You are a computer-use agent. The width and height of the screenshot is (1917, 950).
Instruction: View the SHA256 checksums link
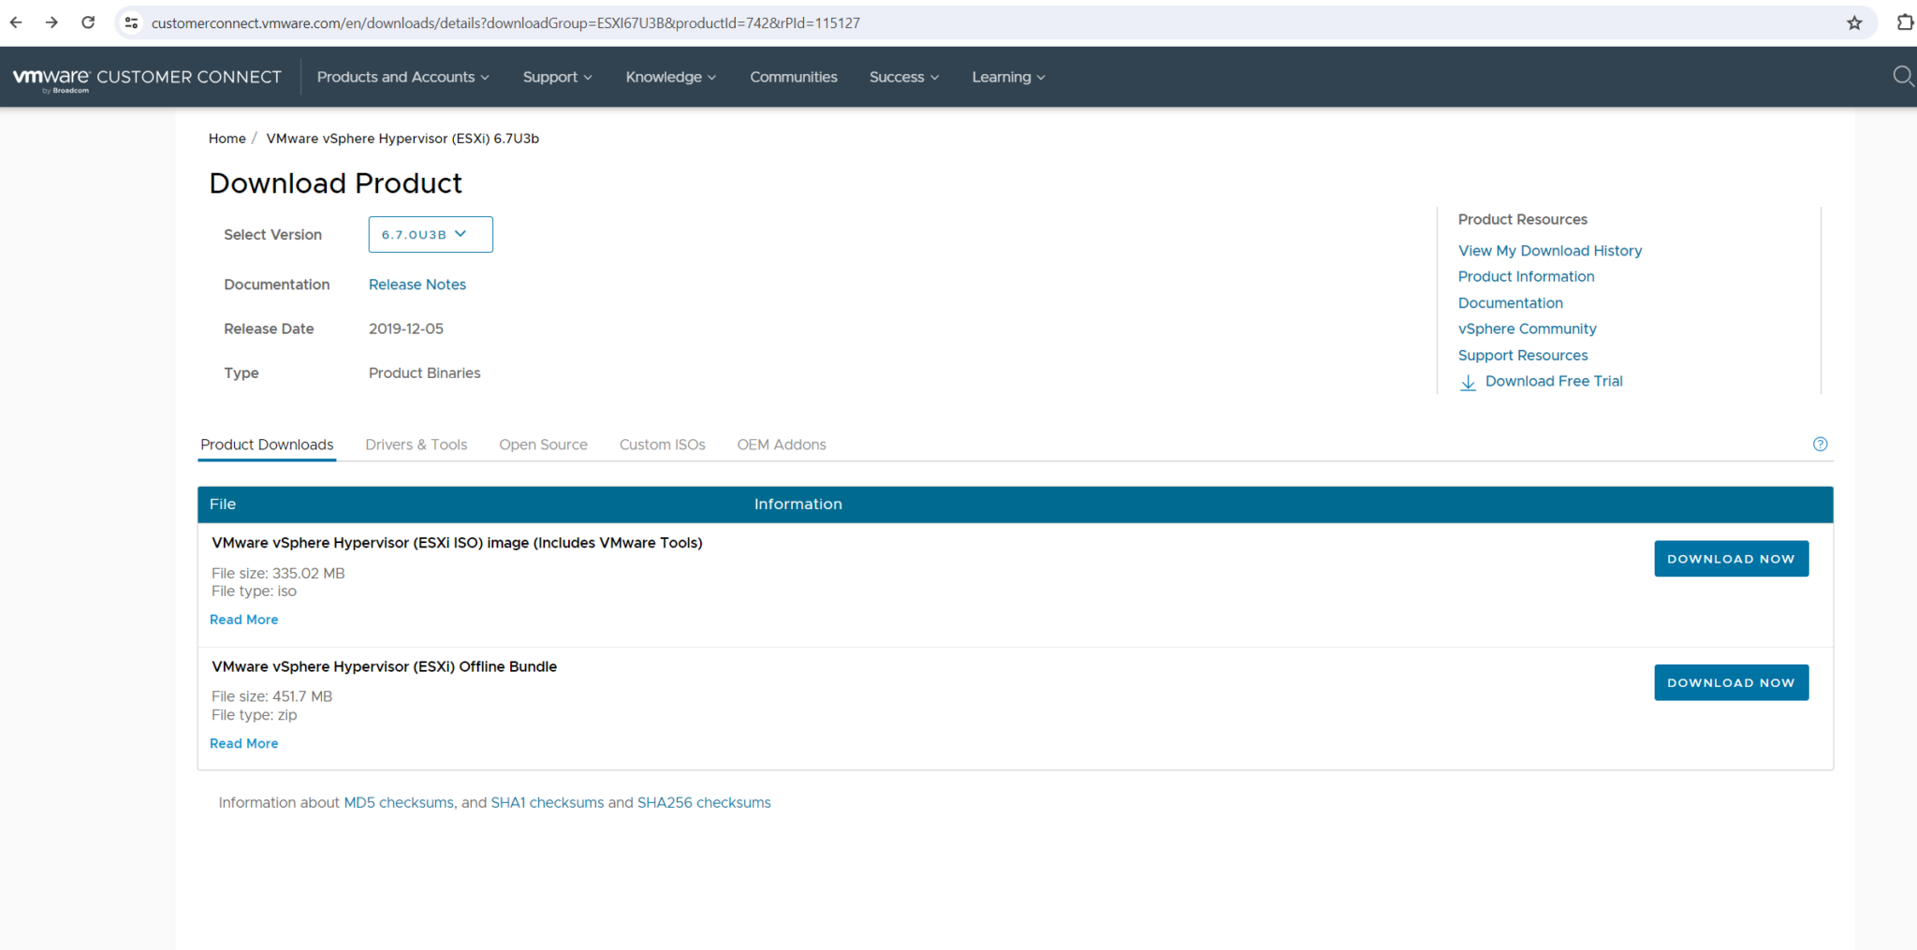(703, 802)
